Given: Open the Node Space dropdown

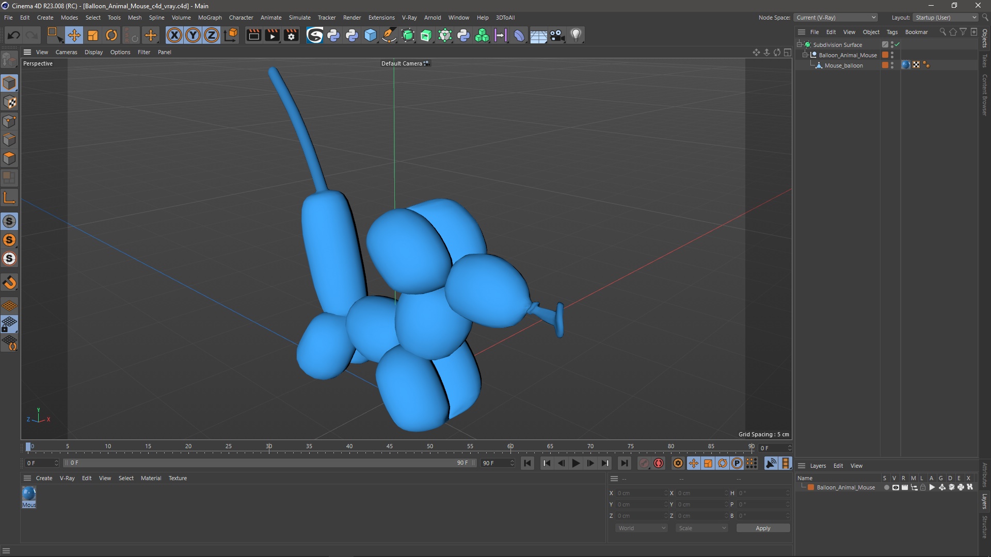Looking at the screenshot, I should tap(835, 18).
